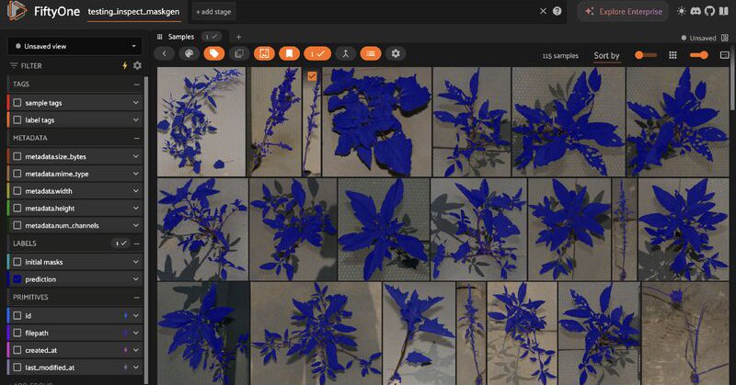736x385 pixels.
Task: Open the operator browser list icon
Action: (x=371, y=53)
